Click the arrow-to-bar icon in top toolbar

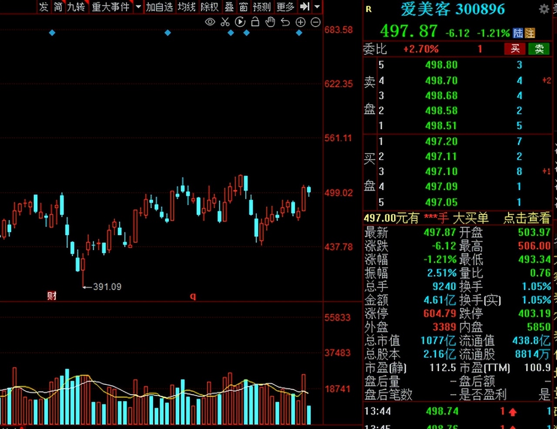tap(305, 7)
